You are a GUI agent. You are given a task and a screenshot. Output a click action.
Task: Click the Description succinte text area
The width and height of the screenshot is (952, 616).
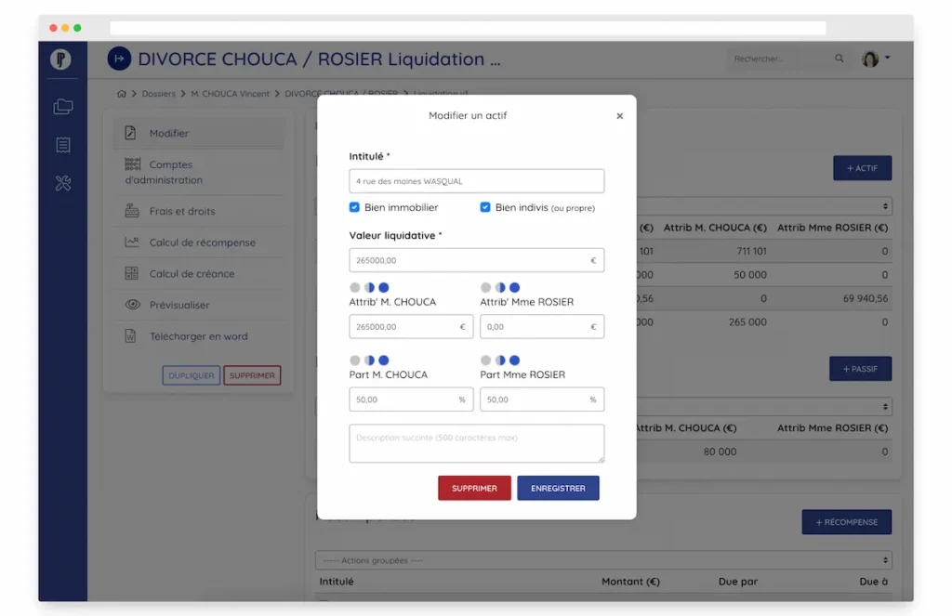coord(476,443)
